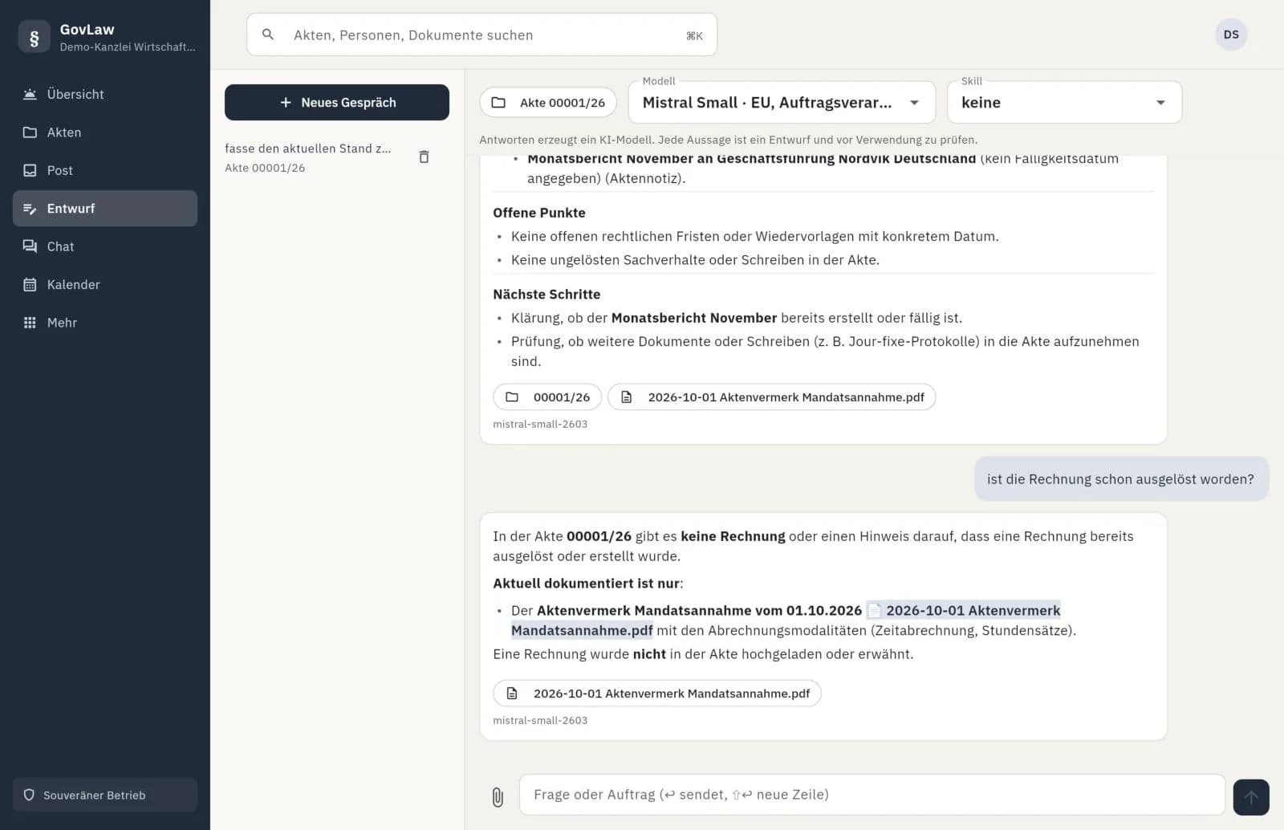Open the Skill dropdown set to keine
Viewport: 1284px width, 830px height.
[x=1064, y=103]
